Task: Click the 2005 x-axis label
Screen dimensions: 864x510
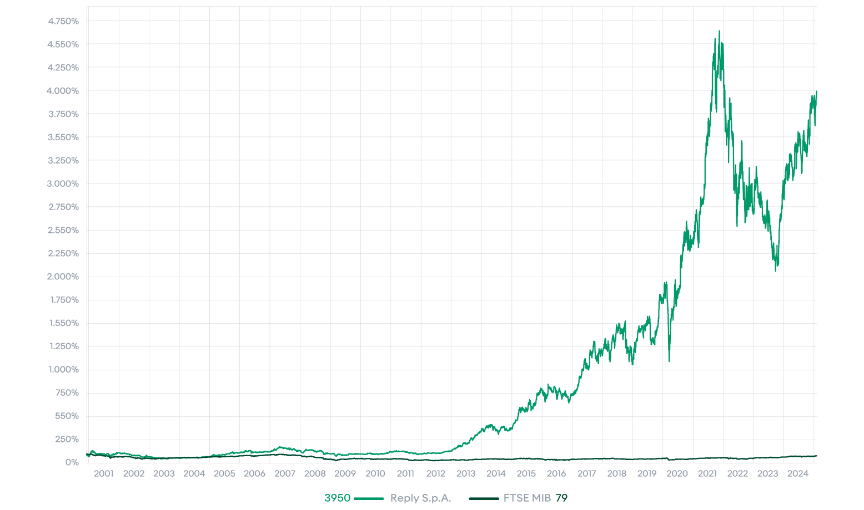Action: tap(224, 473)
